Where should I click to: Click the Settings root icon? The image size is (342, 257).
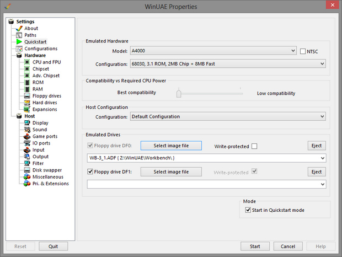point(11,22)
